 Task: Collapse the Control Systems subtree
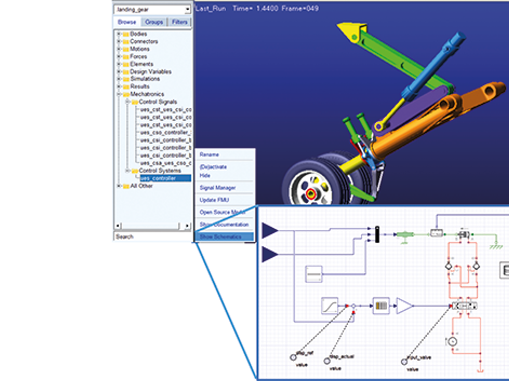coord(128,170)
